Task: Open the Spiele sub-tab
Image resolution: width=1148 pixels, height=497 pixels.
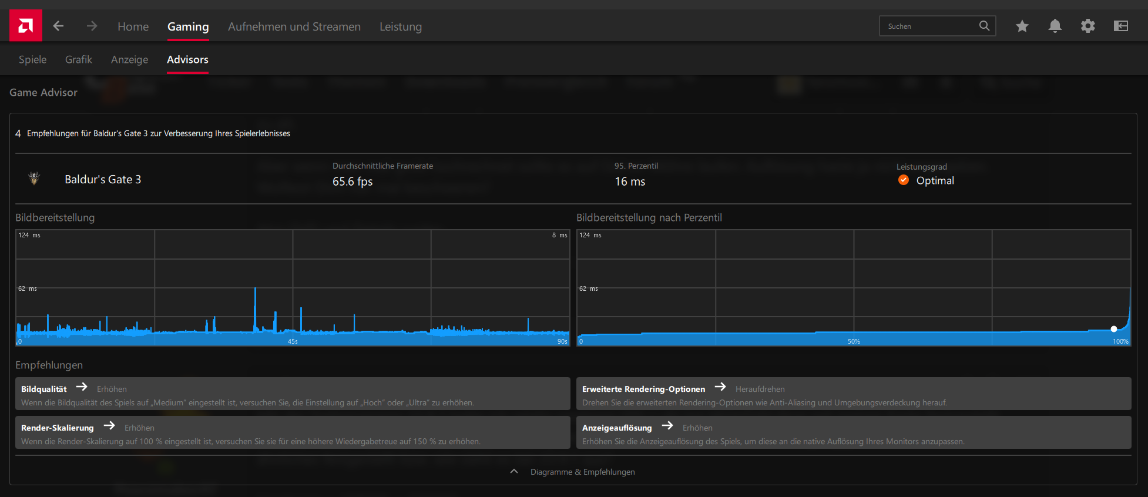Action: tap(32, 59)
